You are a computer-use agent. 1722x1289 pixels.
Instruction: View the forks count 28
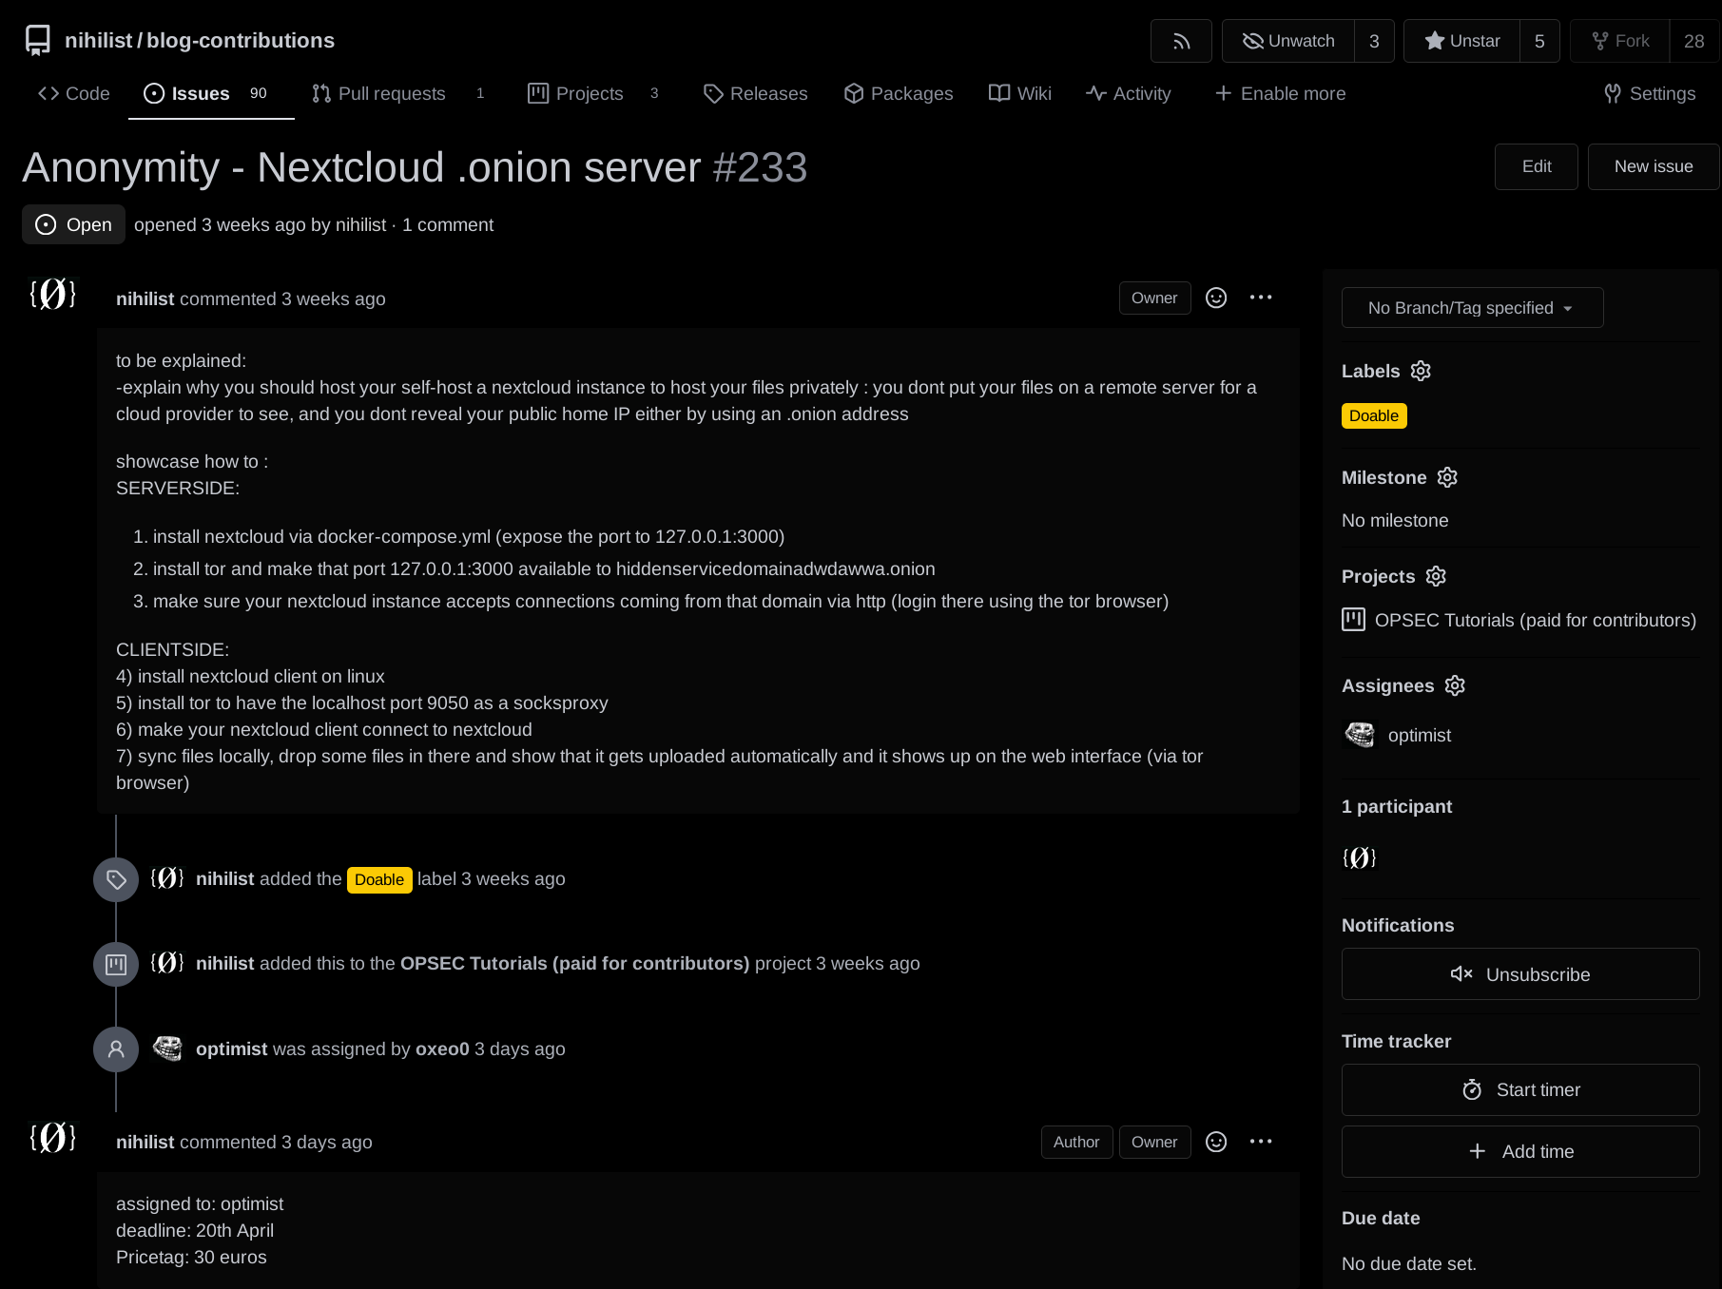point(1693,41)
